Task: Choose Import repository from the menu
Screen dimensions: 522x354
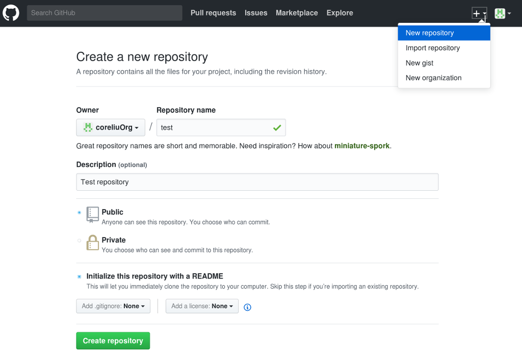Action: click(444, 48)
